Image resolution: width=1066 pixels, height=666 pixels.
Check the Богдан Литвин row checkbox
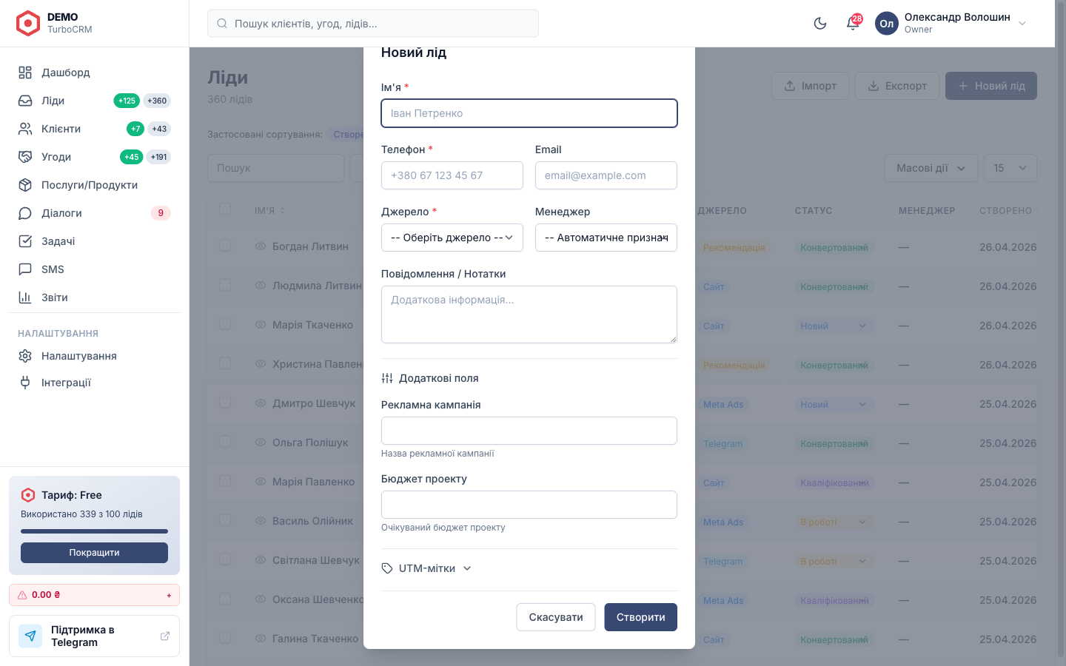(225, 246)
